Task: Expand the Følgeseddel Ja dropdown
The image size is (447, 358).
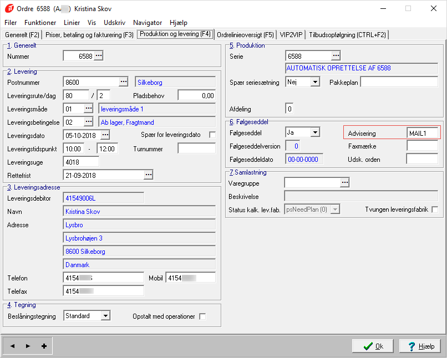Action: [x=315, y=132]
